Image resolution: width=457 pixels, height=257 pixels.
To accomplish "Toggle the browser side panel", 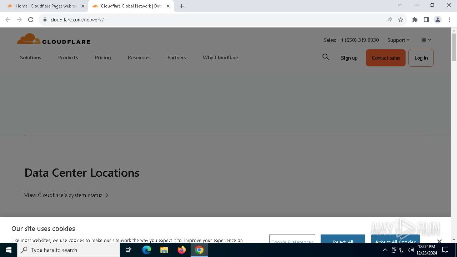I will pyautogui.click(x=426, y=20).
